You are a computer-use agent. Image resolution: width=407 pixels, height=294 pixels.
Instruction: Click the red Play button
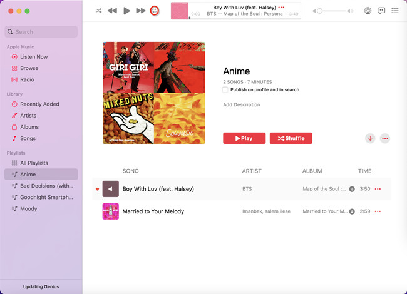(x=244, y=138)
